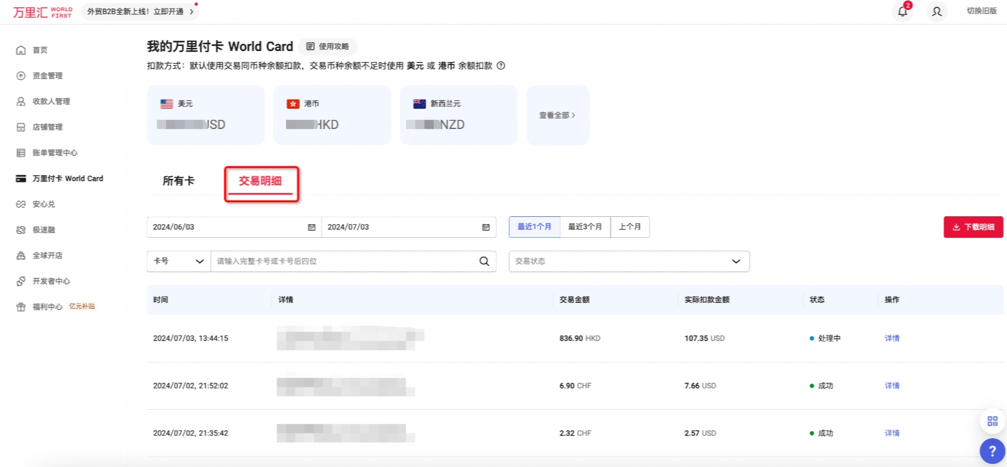This screenshot has height=467, width=1007.
Task: Open the 交易状态 filter dropdown
Action: 629,261
